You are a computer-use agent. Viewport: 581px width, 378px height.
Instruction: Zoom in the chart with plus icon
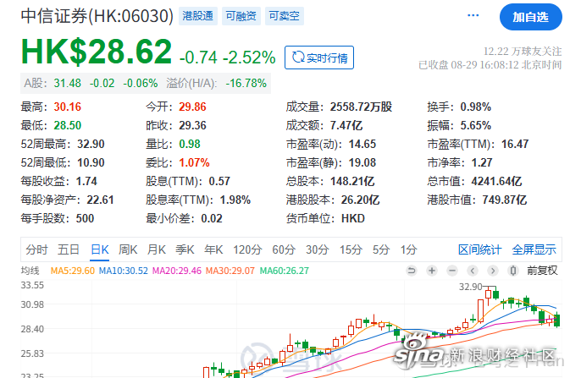432,271
